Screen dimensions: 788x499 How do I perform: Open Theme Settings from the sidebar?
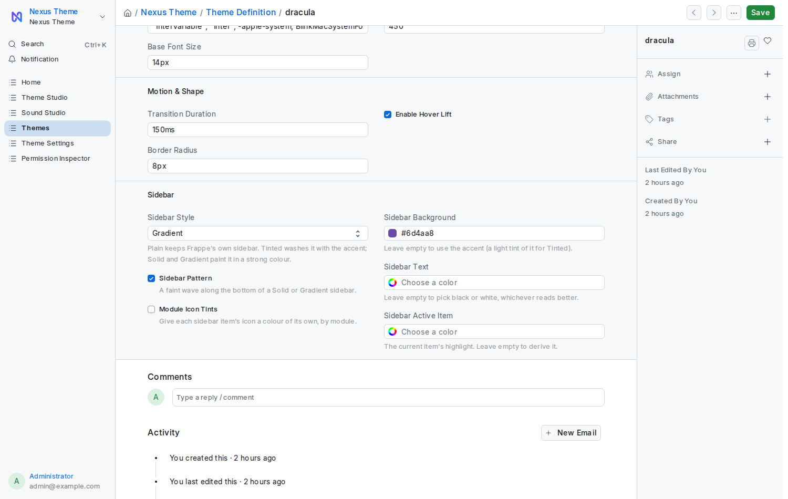click(57, 143)
